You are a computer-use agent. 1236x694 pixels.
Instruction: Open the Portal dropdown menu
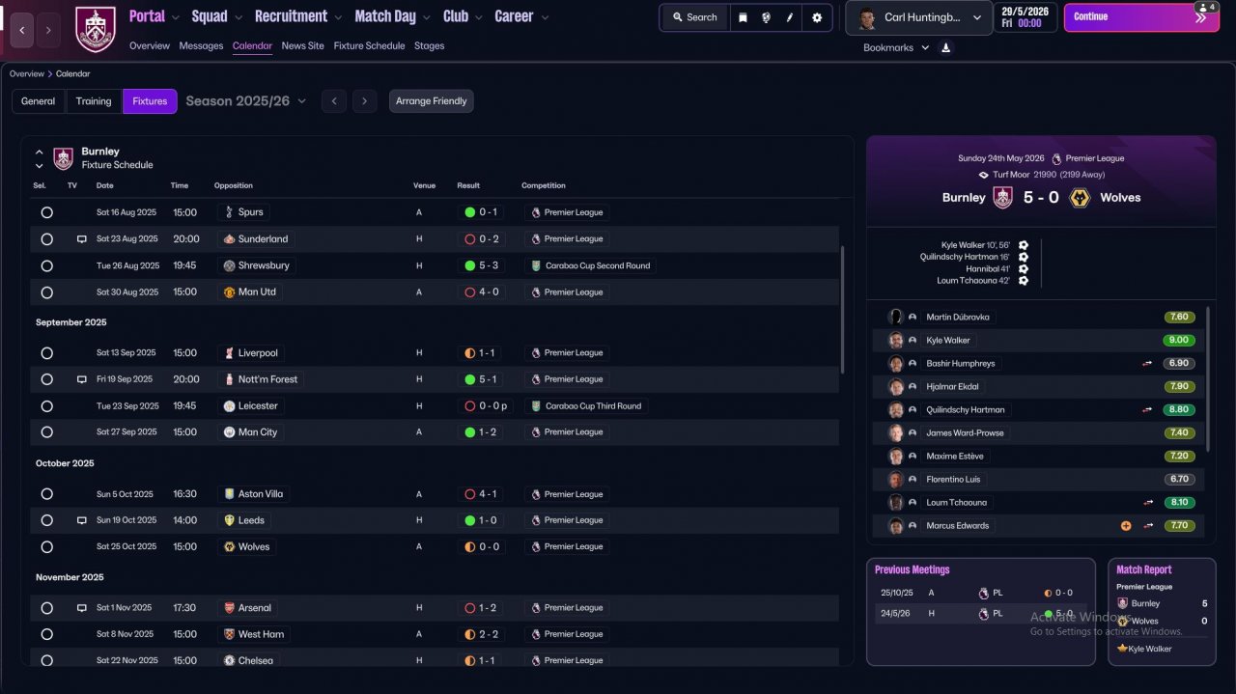coord(154,16)
